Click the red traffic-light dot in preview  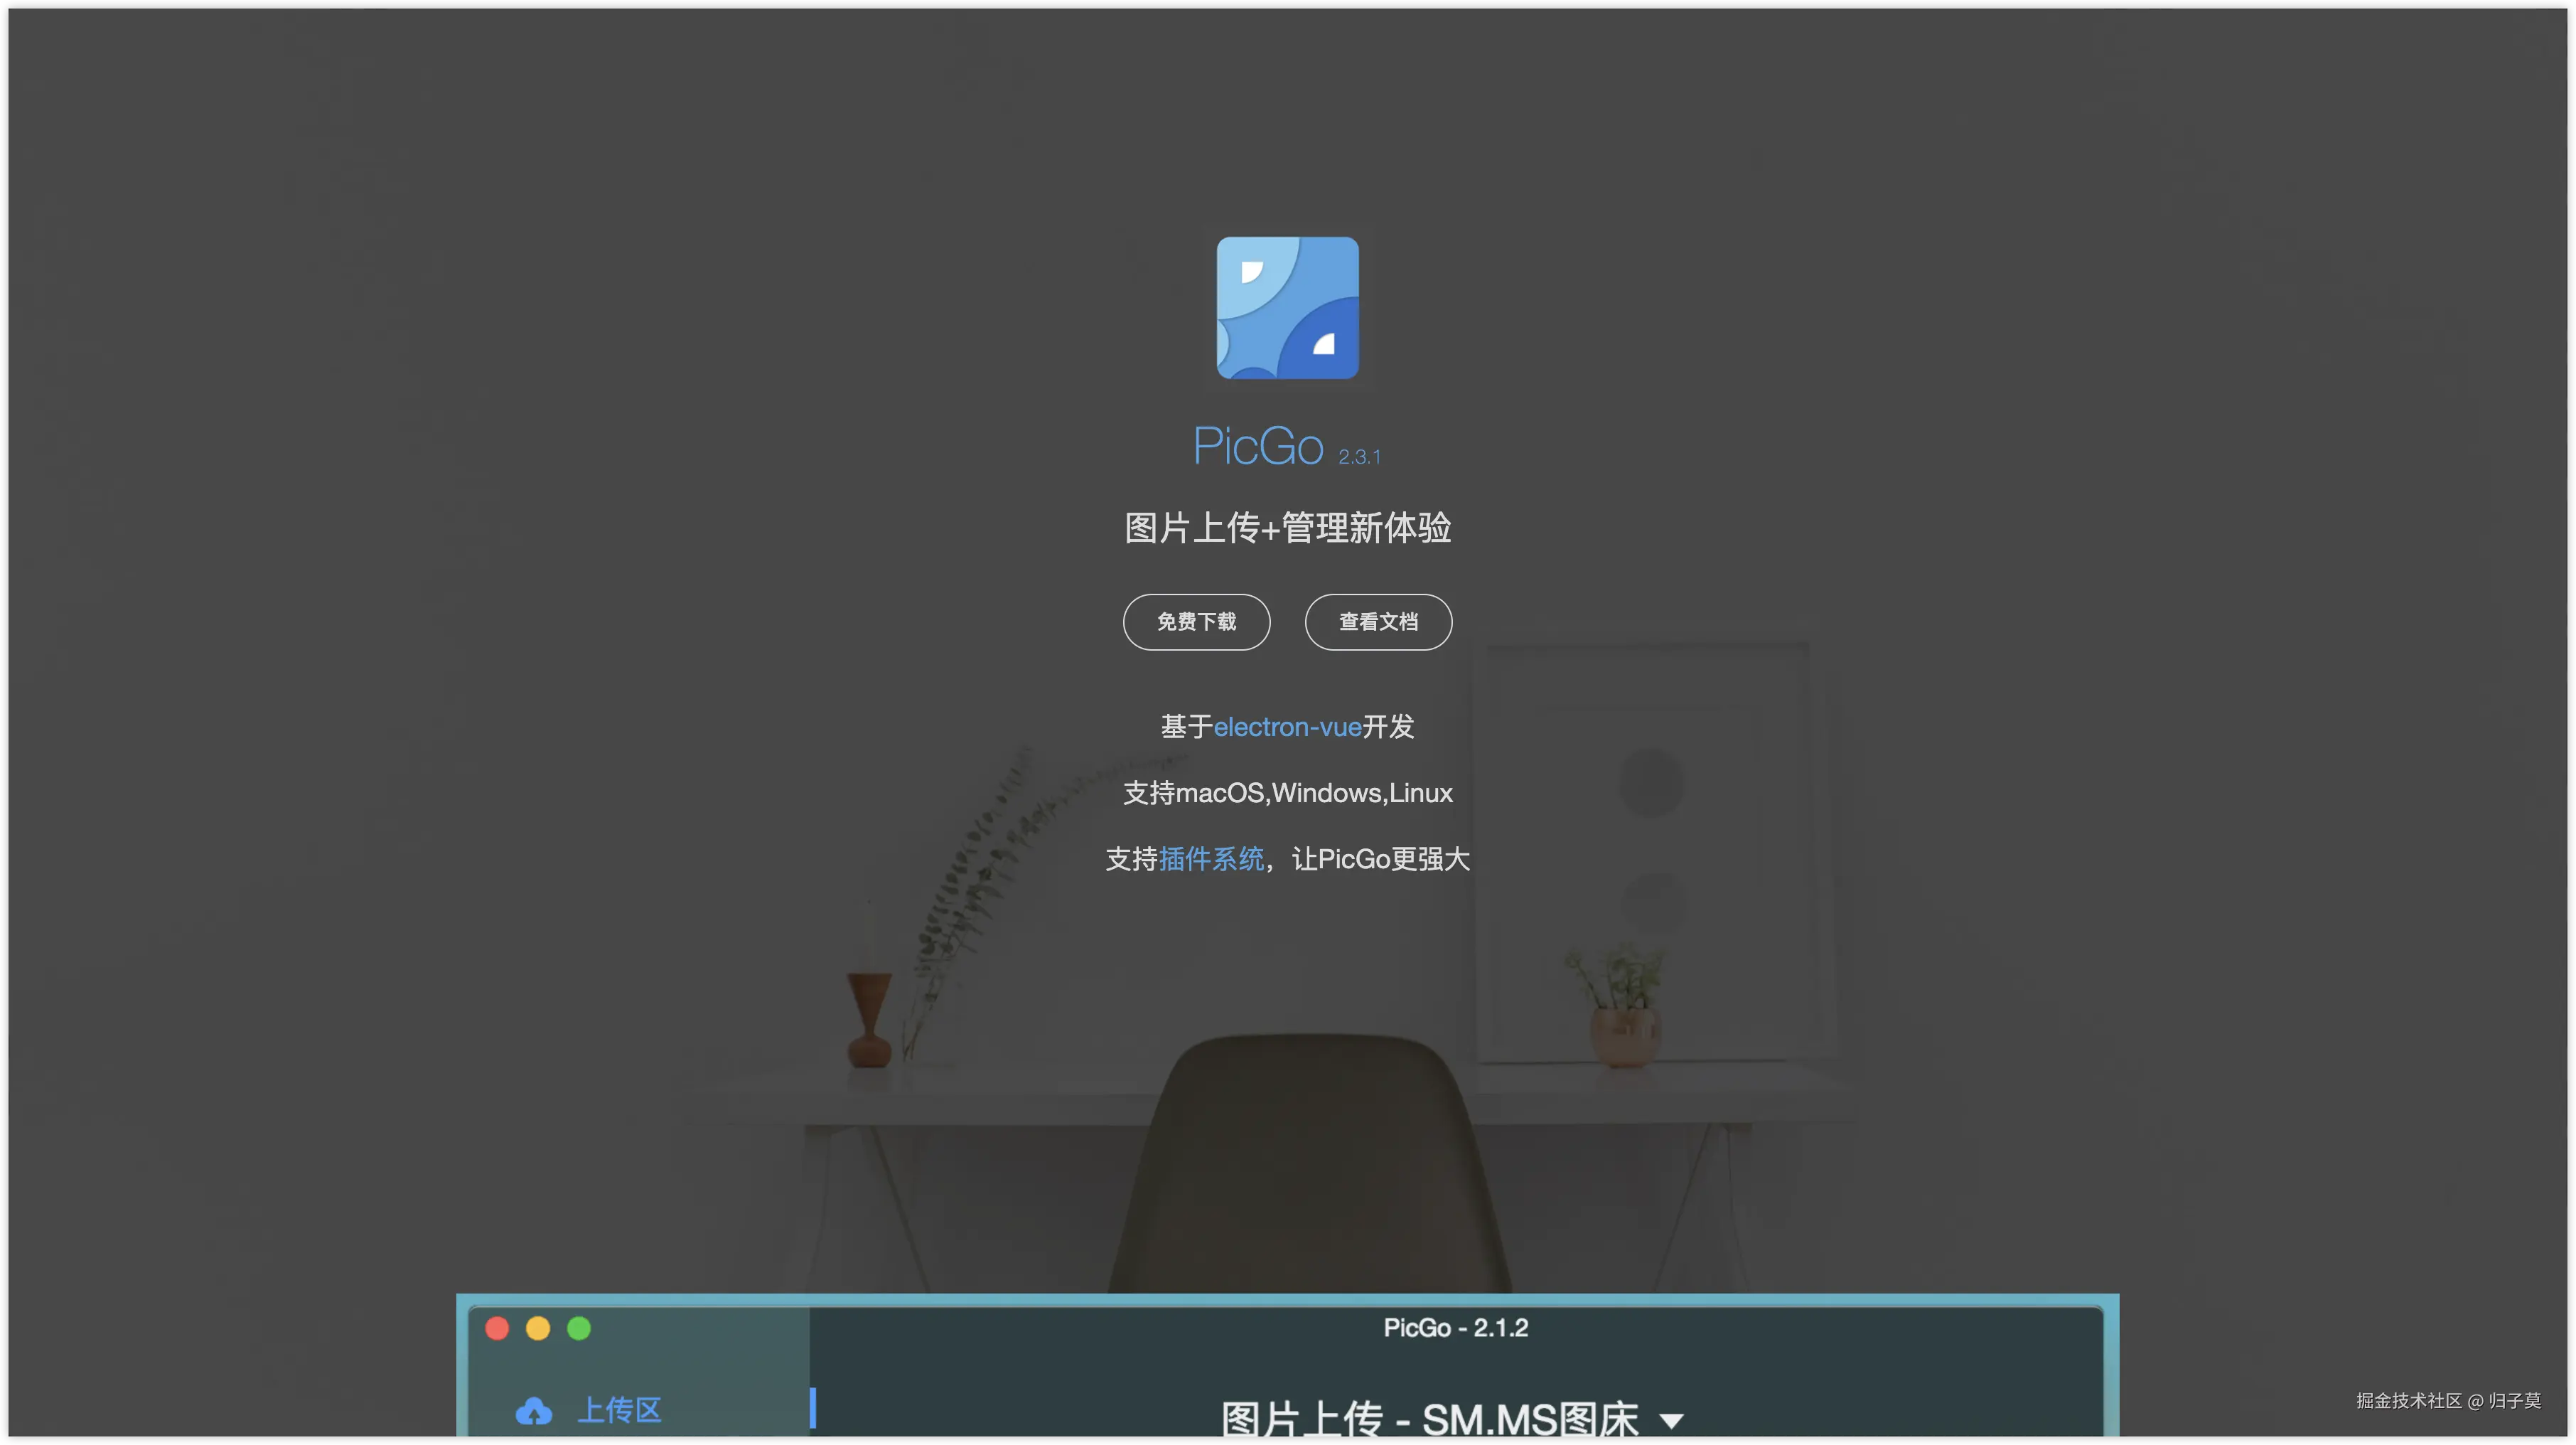coord(497,1328)
